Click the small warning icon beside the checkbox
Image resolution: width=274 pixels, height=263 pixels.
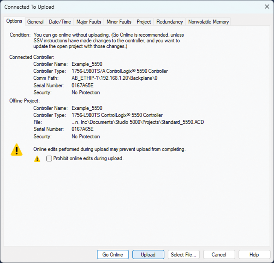[x=37, y=159]
